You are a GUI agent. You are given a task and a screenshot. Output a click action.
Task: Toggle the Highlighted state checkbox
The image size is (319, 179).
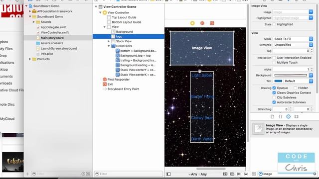coord(274,24)
